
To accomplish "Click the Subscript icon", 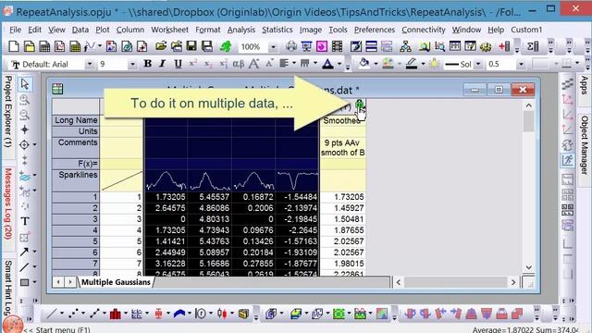I will tap(208, 64).
